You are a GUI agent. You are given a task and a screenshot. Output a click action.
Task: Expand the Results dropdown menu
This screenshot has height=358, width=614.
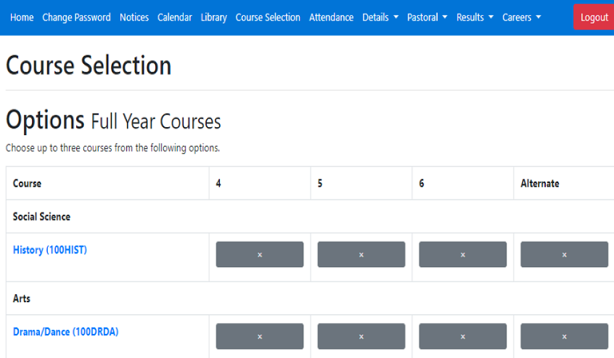pyautogui.click(x=475, y=17)
